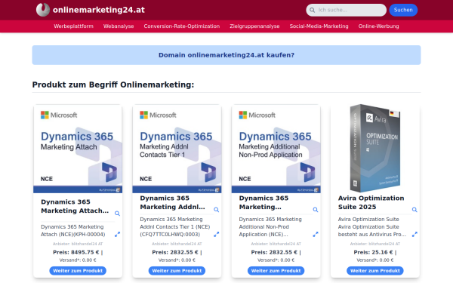Expand description of Marketing Additional Non-Prod Application

tap(316, 234)
